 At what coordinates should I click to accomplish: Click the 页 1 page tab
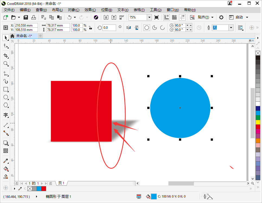[x=62, y=183]
